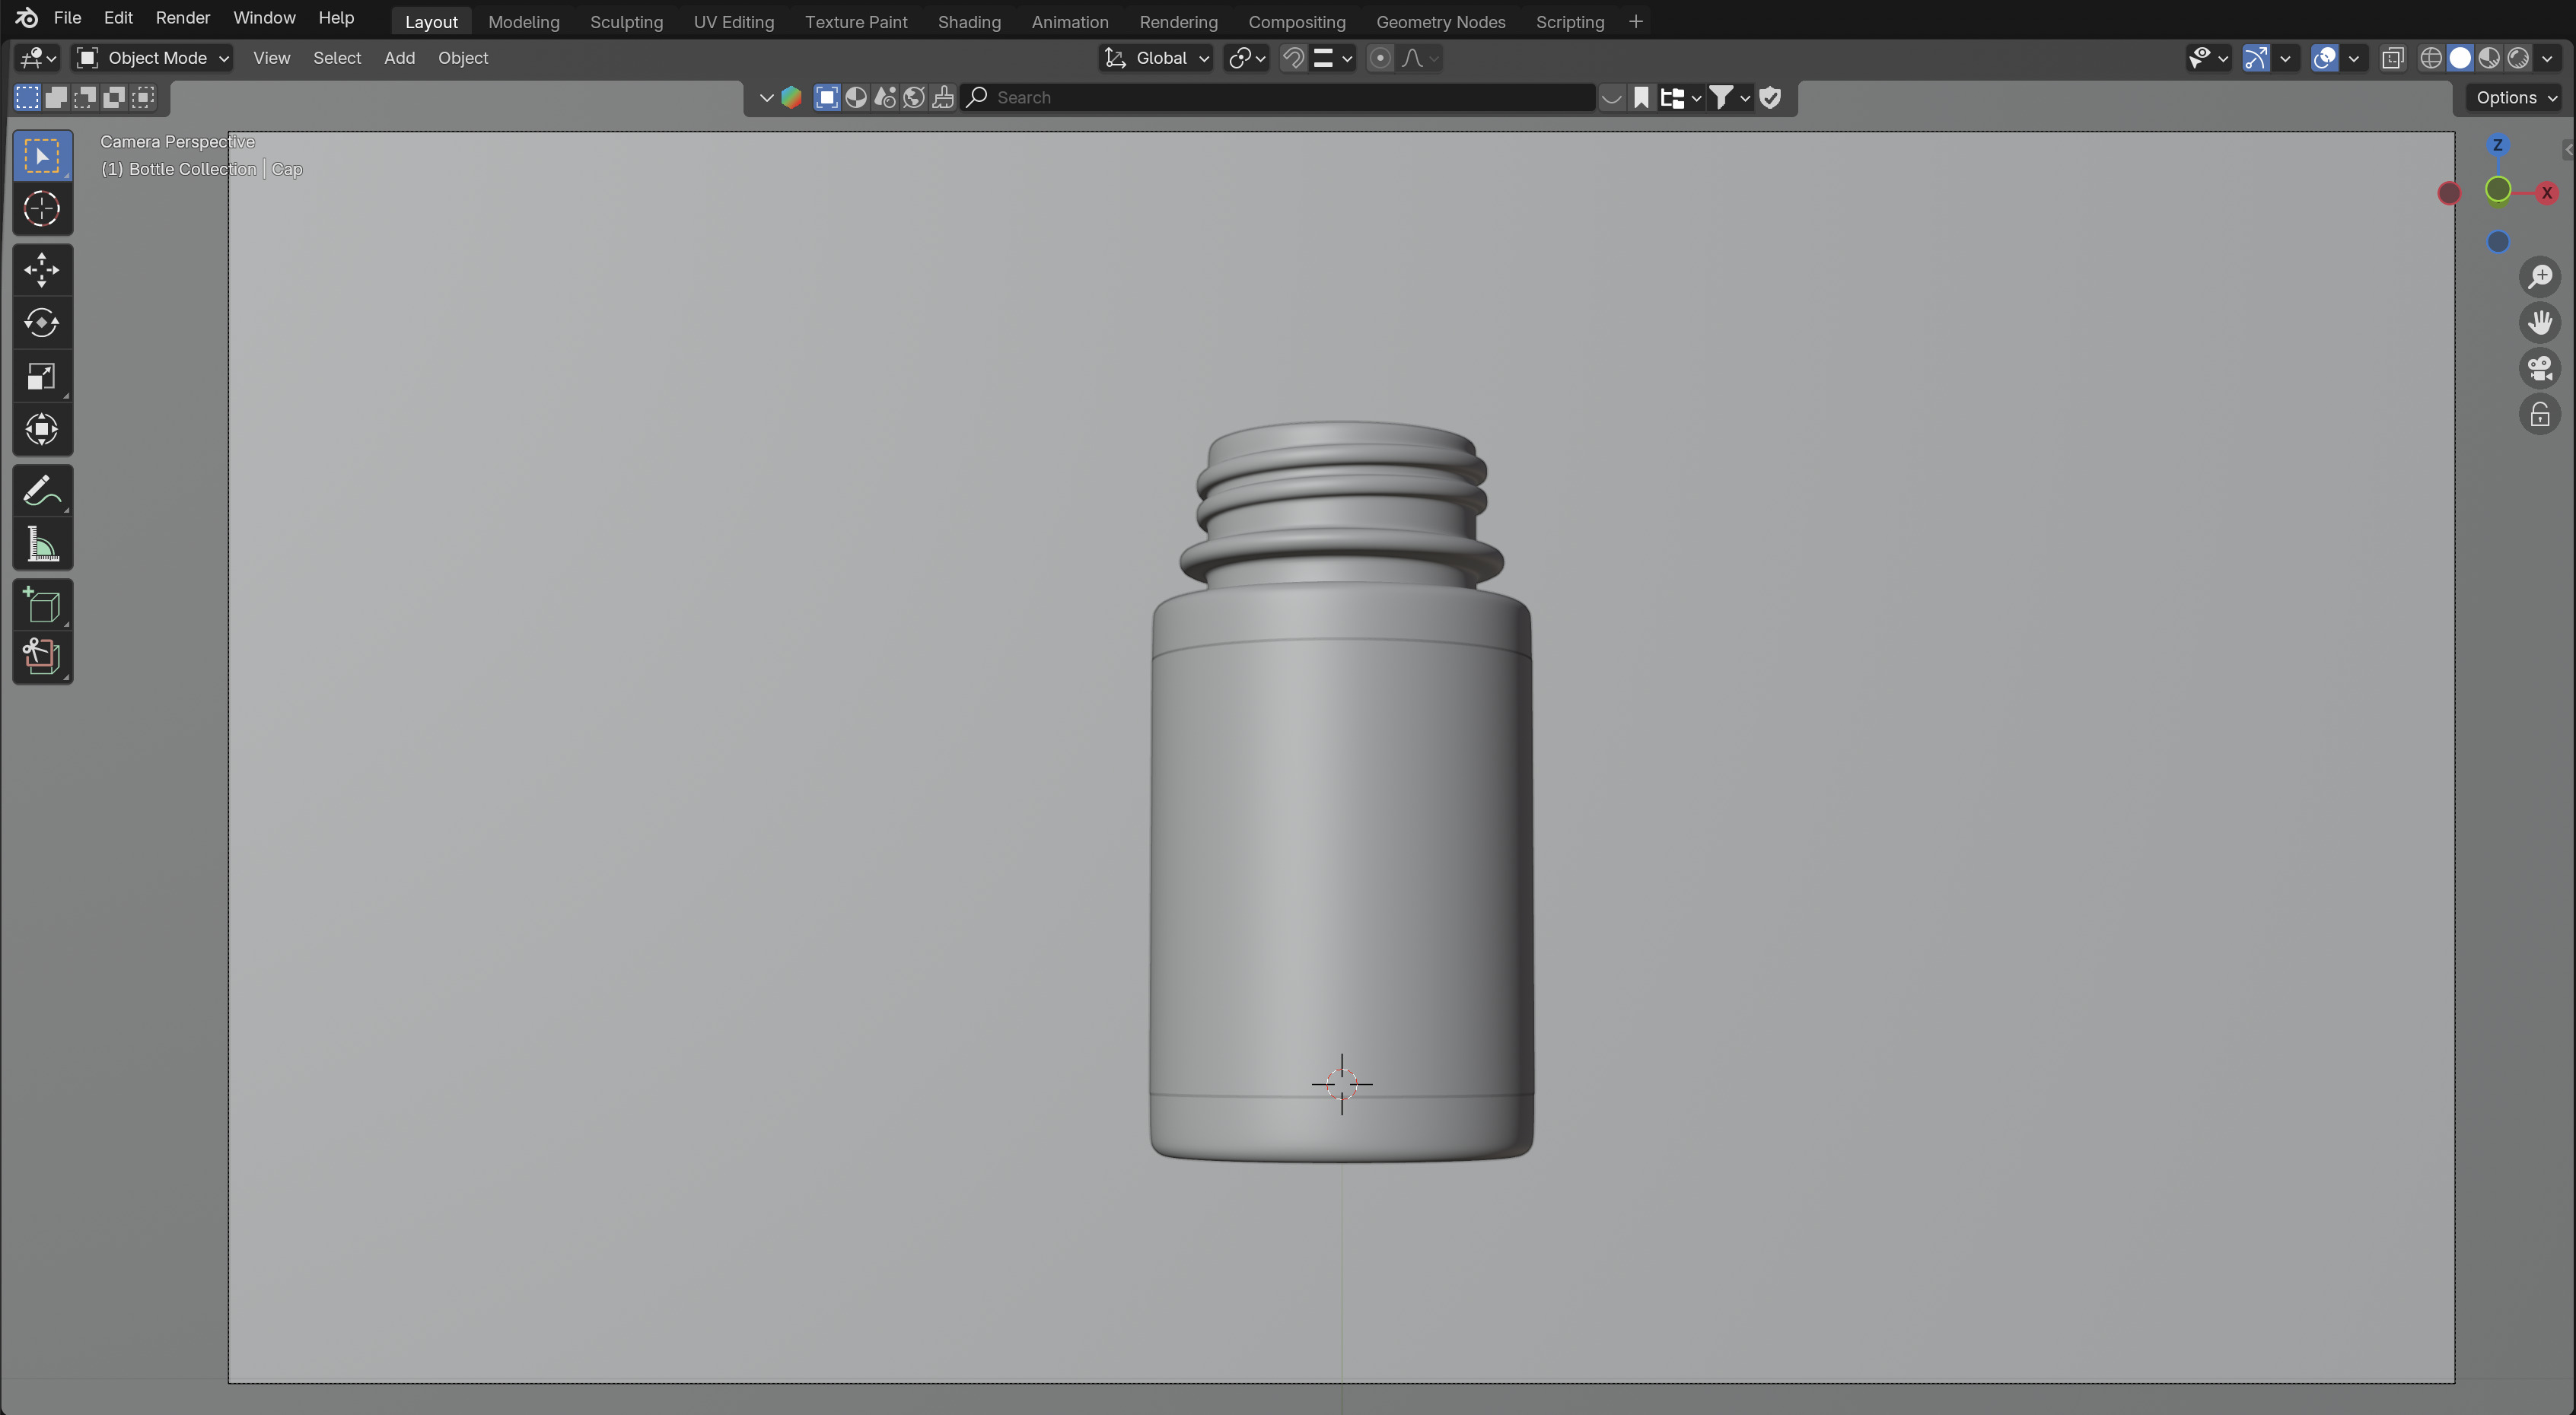Click the shield checkmark icon
Viewport: 2576px width, 1415px height.
(1770, 97)
